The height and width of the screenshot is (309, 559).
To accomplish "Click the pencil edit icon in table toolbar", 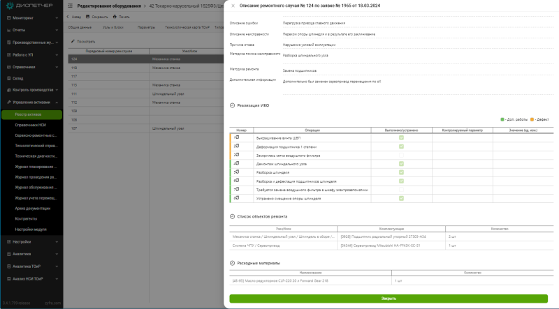I will (73, 41).
